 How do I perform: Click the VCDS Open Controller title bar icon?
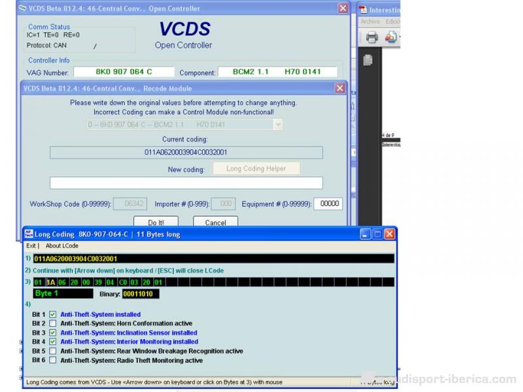23,8
